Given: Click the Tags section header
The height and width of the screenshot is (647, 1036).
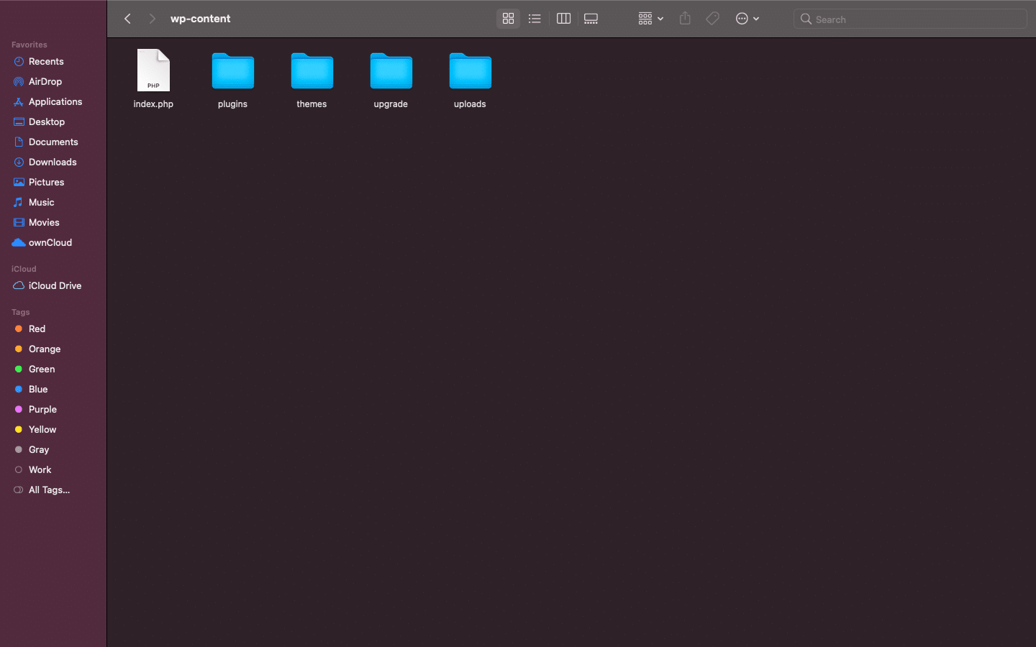Looking at the screenshot, I should click(x=21, y=312).
